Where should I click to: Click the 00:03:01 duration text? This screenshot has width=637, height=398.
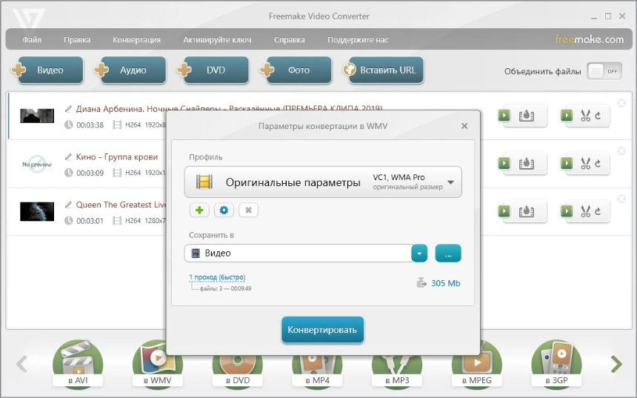(x=90, y=221)
